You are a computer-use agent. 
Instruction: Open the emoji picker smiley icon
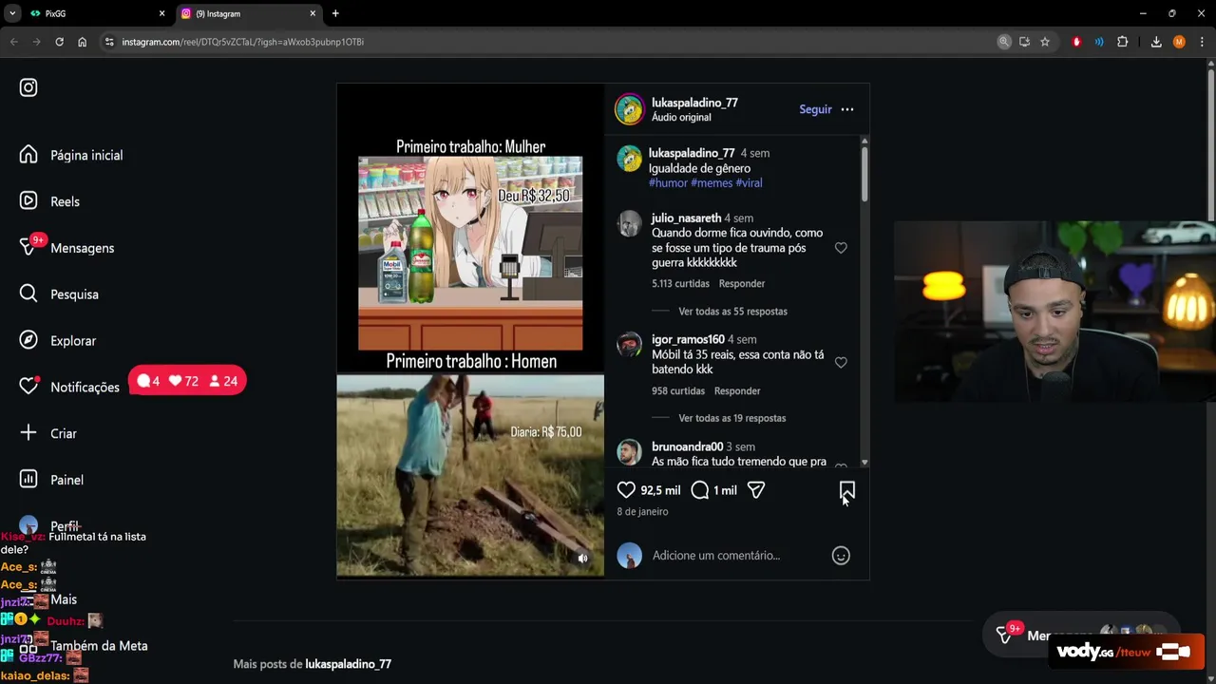[x=841, y=556]
